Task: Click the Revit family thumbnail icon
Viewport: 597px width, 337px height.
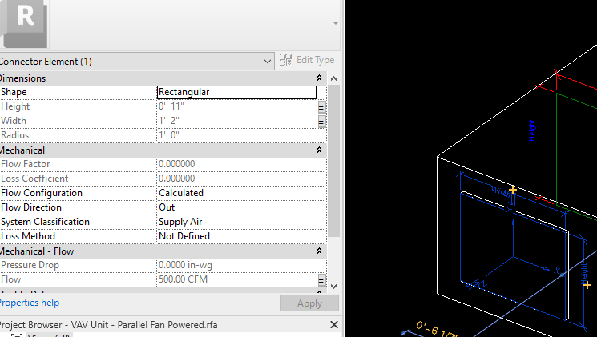Action: tap(23, 23)
